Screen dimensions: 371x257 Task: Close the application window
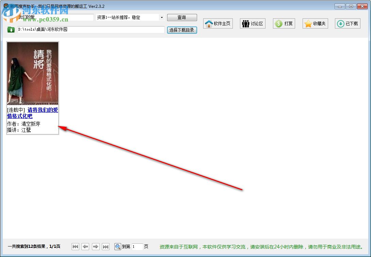pyautogui.click(x=362, y=6)
